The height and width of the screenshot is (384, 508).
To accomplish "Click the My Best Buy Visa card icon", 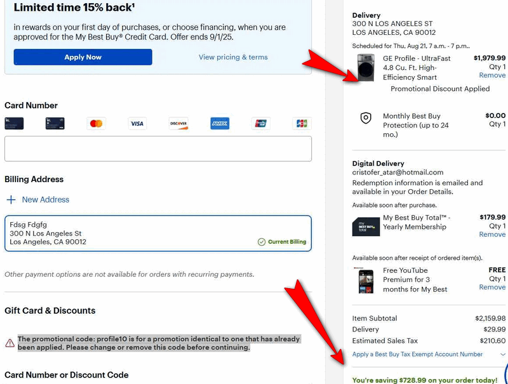I will click(55, 123).
